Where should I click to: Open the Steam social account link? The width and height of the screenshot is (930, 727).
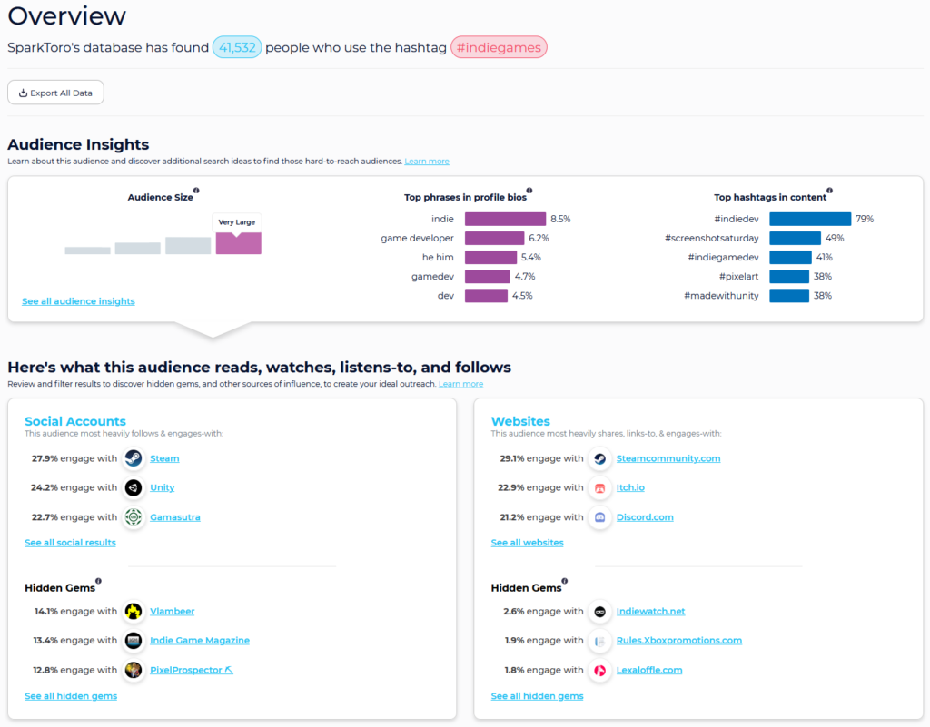tap(164, 458)
